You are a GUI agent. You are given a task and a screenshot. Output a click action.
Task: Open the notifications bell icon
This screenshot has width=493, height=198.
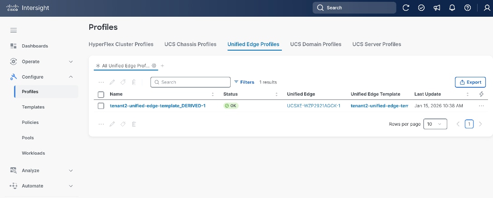coord(452,8)
